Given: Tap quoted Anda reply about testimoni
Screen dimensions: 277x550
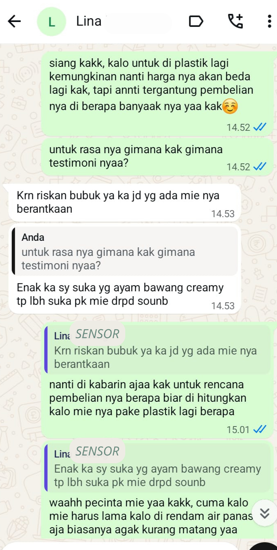Looking at the screenshot, I should (124, 251).
